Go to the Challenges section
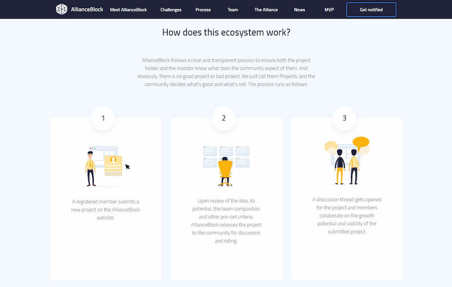452x287 pixels. (170, 10)
